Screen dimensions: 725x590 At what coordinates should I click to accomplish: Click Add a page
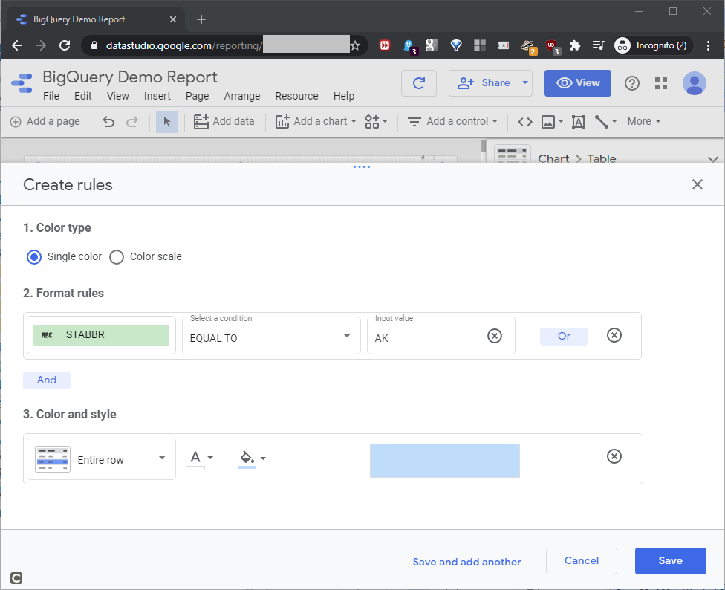click(x=45, y=122)
